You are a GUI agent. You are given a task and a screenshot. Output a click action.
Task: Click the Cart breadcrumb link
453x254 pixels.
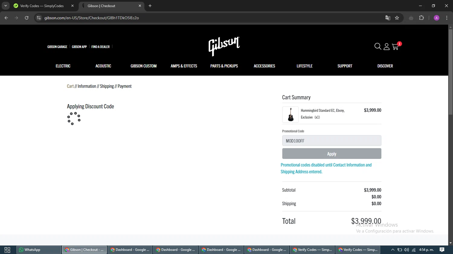(70, 86)
